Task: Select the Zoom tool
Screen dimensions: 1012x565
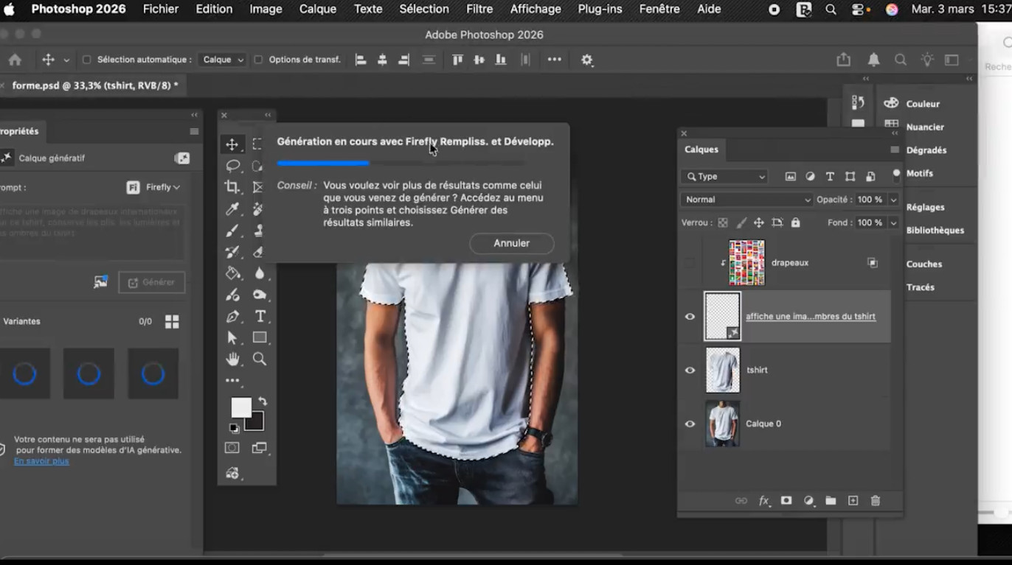Action: [260, 359]
